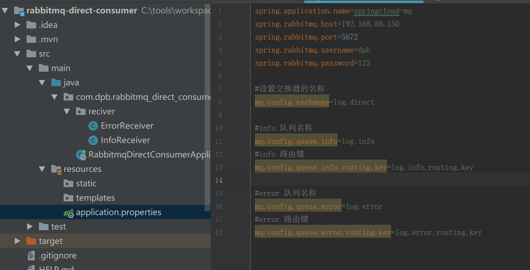Click the src folder icon
Image resolution: width=530 pixels, height=270 pixels.
point(31,54)
